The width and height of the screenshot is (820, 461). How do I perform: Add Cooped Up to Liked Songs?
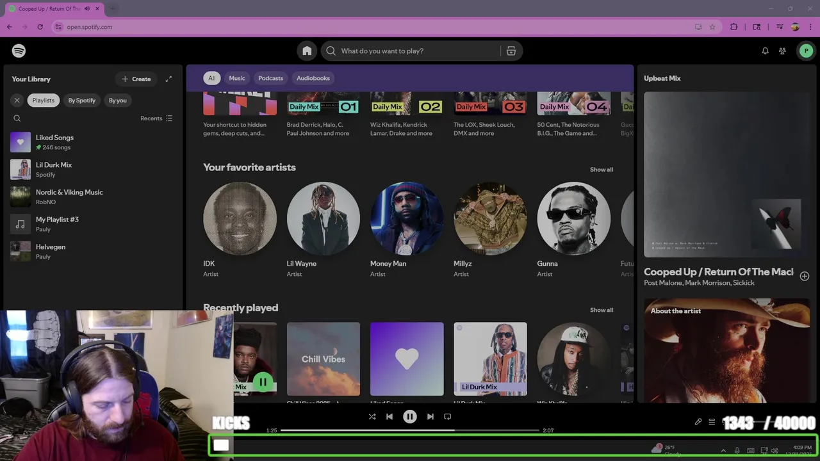point(805,276)
